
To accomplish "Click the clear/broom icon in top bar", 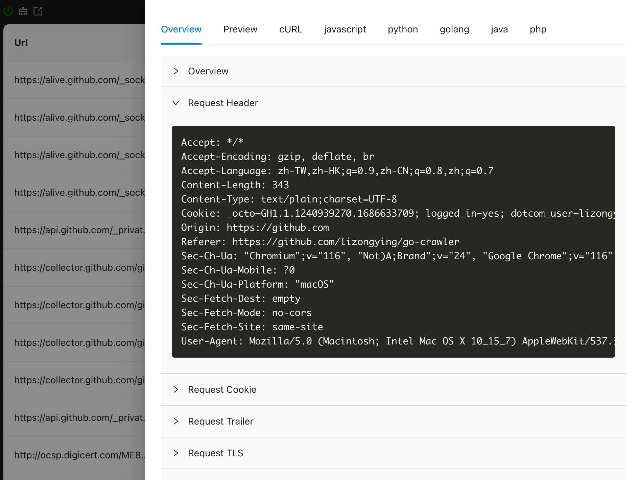I will tap(23, 11).
